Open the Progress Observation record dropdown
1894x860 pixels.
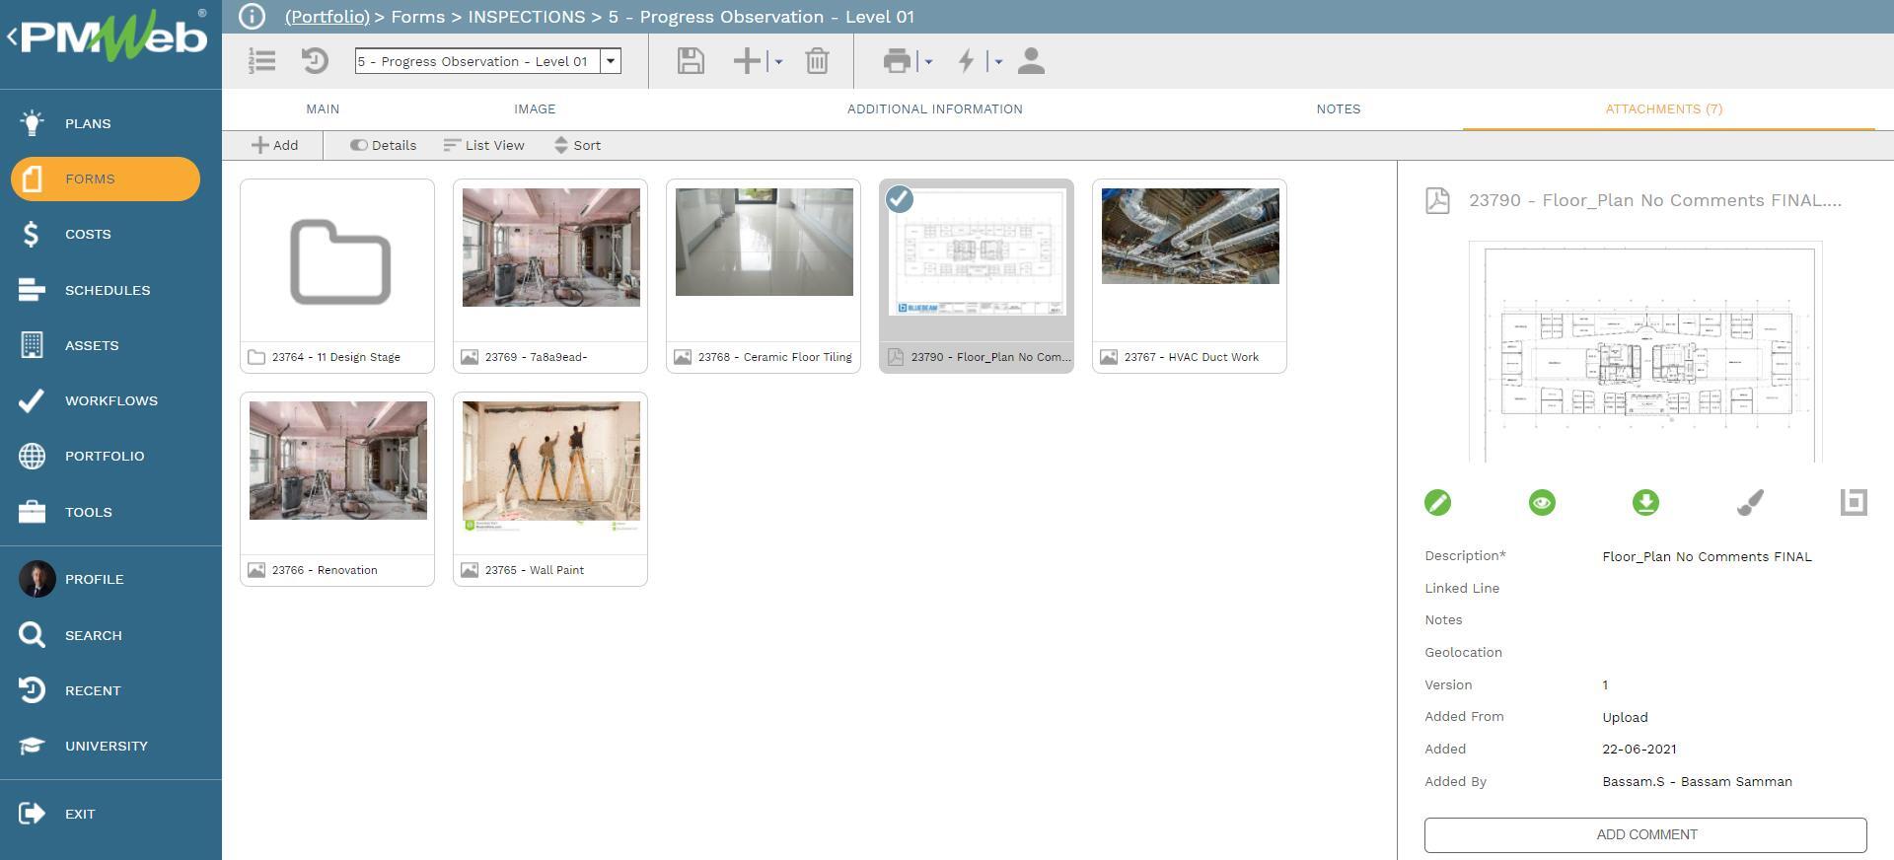click(x=611, y=61)
